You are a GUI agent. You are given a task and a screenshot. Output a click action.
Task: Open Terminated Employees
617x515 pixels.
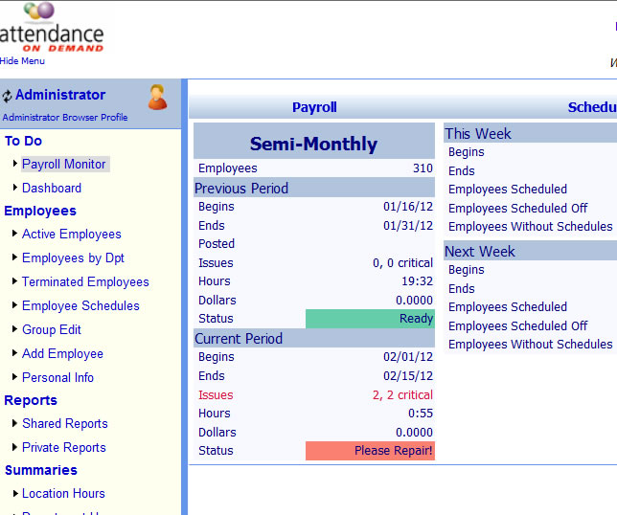coord(85,281)
